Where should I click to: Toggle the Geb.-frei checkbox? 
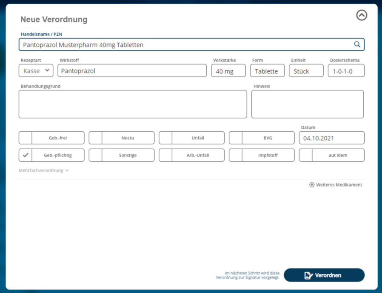click(26, 138)
